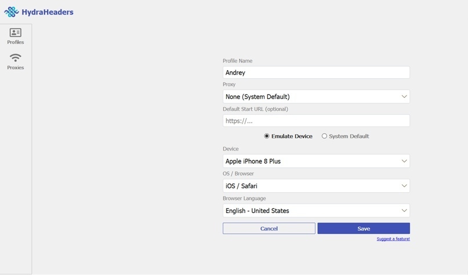This screenshot has height=275, width=468.
Task: Open the Browser Language dropdown
Action: [x=316, y=211]
